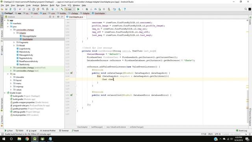Collapse the res folder
The image size is (252, 142).
click(x=8, y=74)
